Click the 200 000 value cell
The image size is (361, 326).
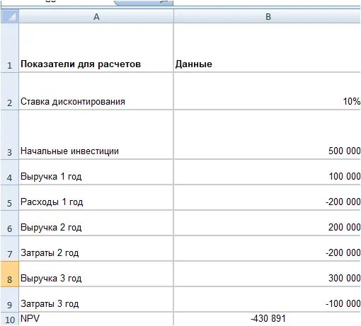268,223
